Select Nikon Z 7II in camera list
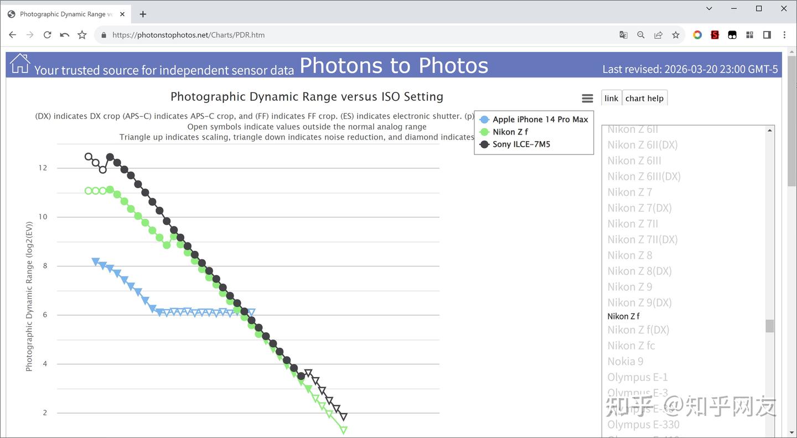 632,224
